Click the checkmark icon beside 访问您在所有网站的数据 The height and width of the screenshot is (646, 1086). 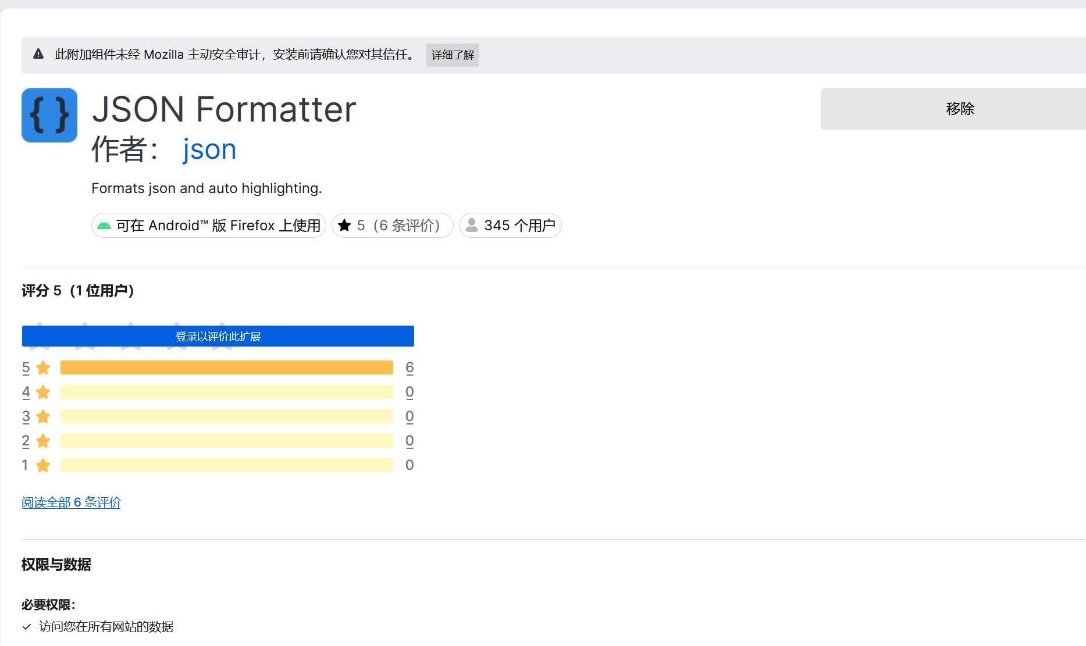coord(27,627)
